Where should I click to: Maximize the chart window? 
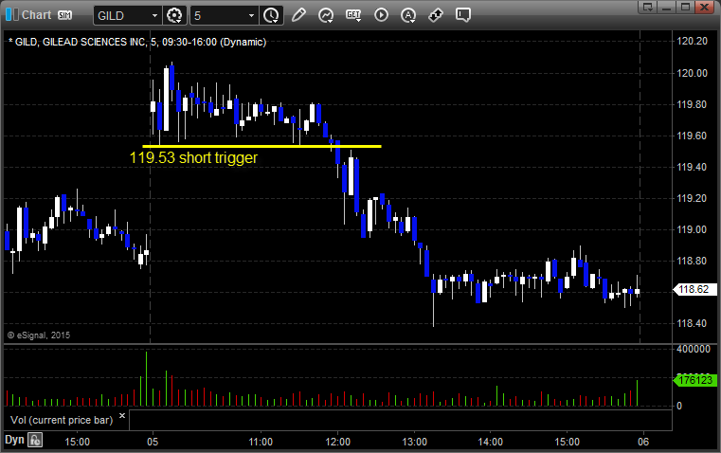[685, 7]
